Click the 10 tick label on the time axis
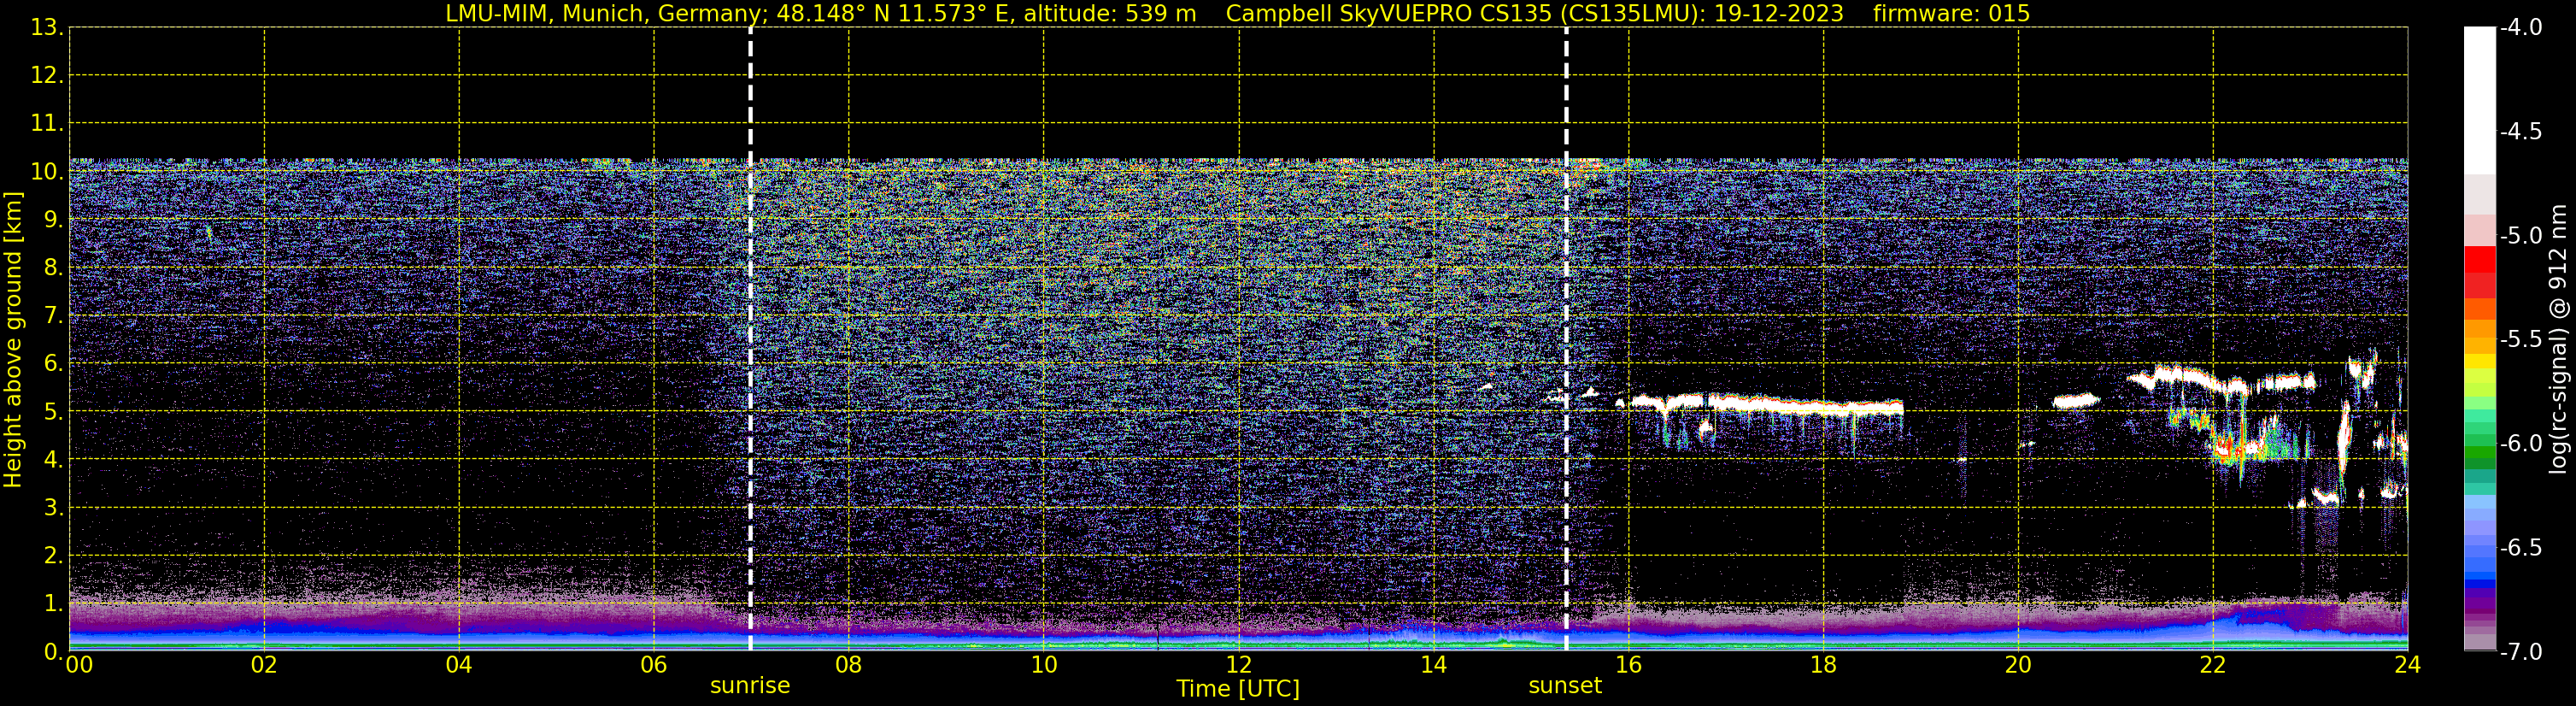Viewport: 2576px width, 706px height. click(x=1044, y=665)
